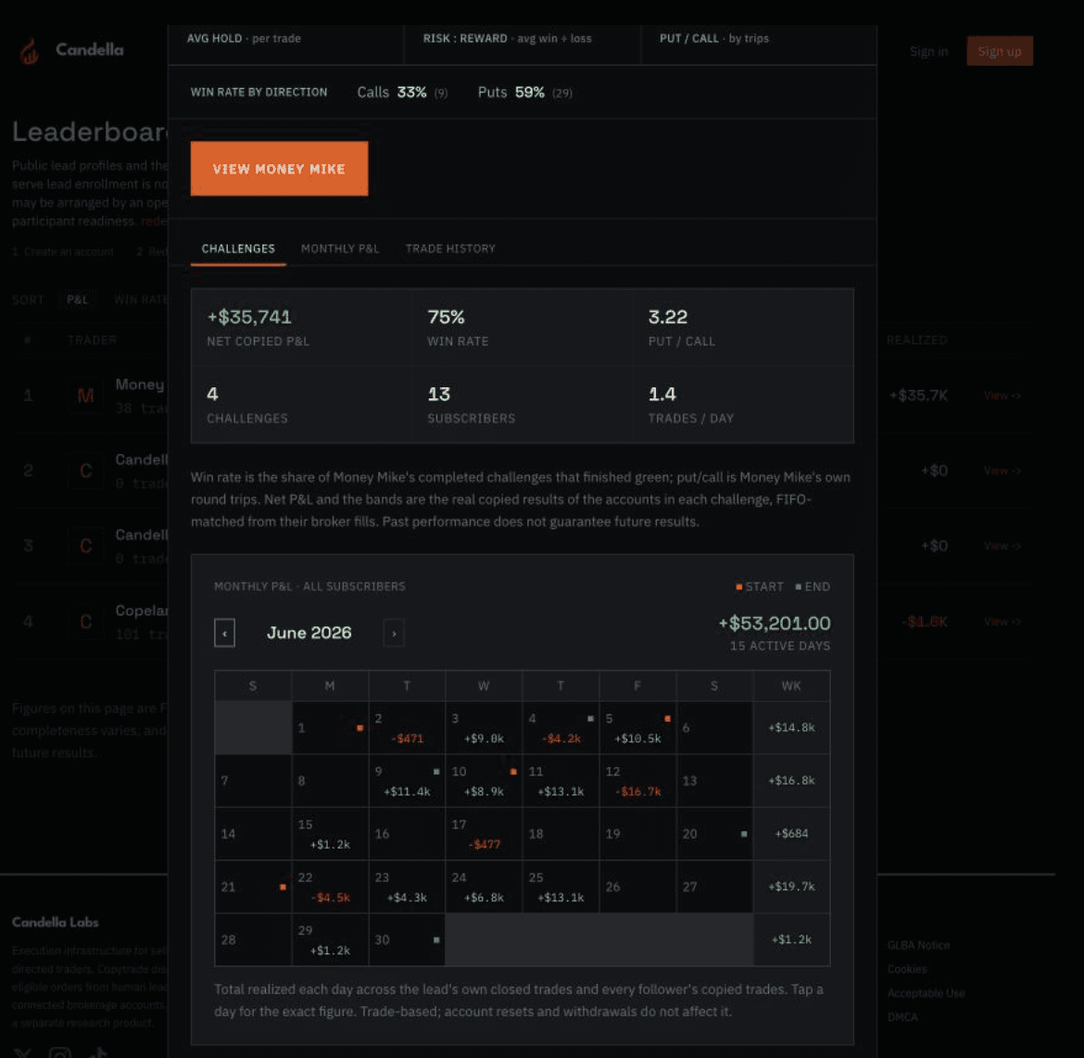Open the DMCA footer link

pos(903,1017)
